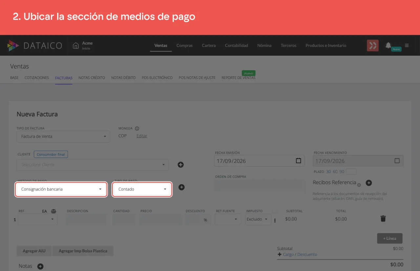Open the Nómina menu
Viewport: 420px width, 271px height.
tap(264, 46)
